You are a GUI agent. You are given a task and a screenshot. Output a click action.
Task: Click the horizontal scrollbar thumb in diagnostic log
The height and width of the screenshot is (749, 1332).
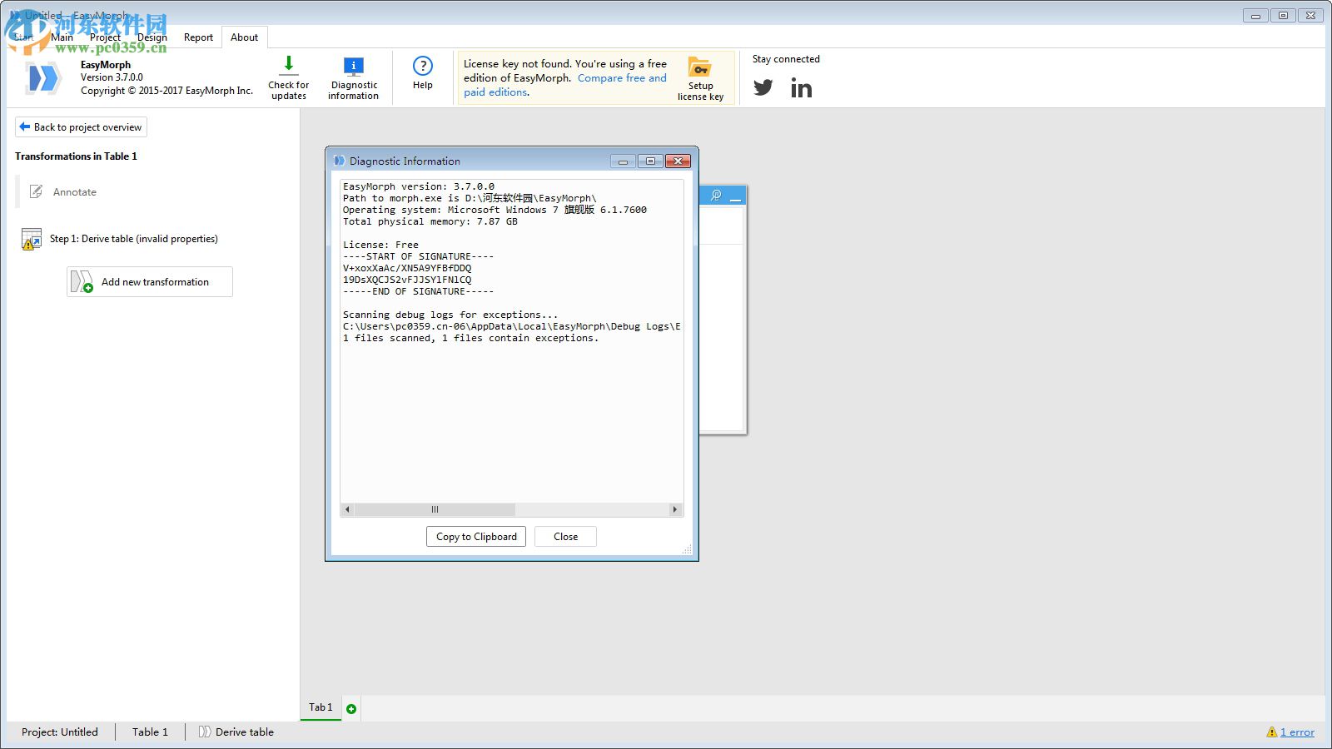point(435,509)
